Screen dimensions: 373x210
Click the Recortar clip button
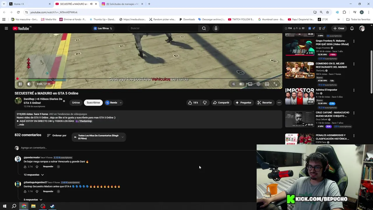tap(265, 103)
